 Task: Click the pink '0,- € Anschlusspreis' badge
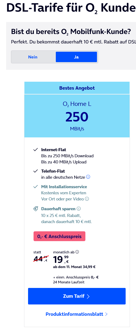coord(59,236)
